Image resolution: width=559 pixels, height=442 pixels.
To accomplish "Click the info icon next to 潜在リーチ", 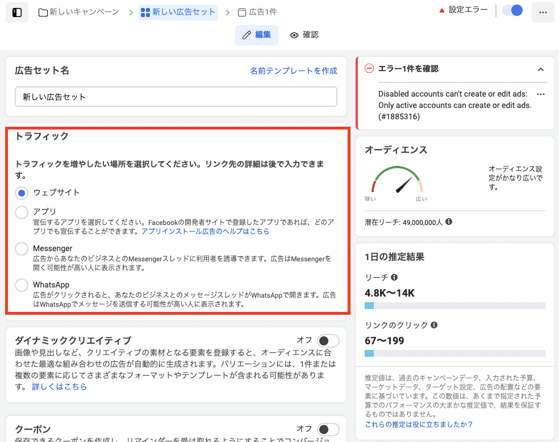I will click(x=448, y=222).
